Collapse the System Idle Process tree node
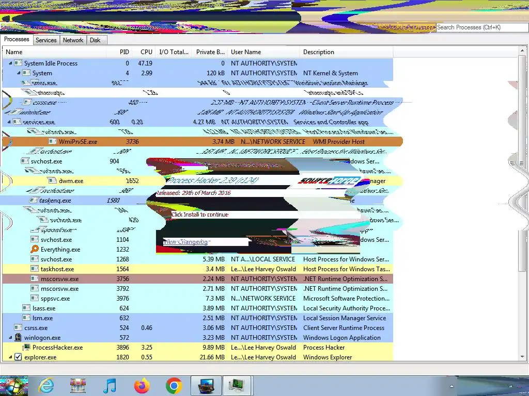 click(x=10, y=63)
